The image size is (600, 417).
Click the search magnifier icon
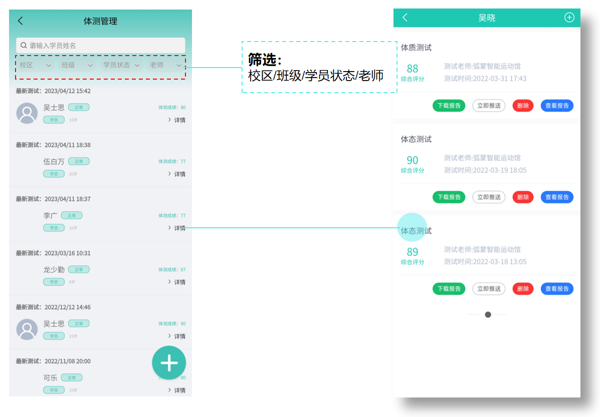(x=24, y=46)
